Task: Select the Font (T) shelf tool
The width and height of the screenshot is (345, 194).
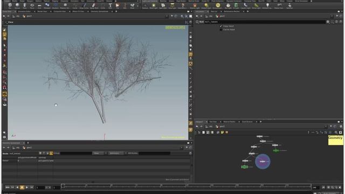Action: 110,6
